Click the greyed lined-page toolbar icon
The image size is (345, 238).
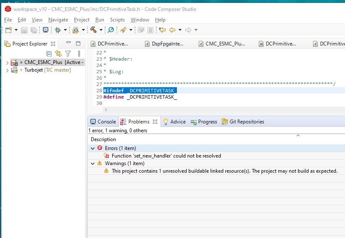150,30
